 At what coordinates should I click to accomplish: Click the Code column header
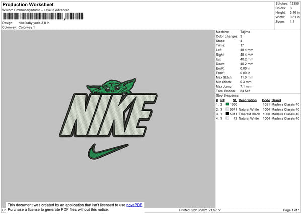pyautogui.click(x=266, y=100)
